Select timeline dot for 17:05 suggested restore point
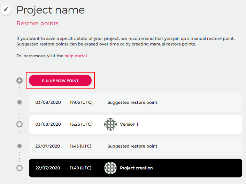The image size is (246, 184). 20,102
